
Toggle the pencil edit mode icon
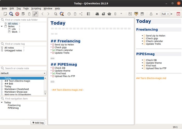pyautogui.click(x=35, y=14)
